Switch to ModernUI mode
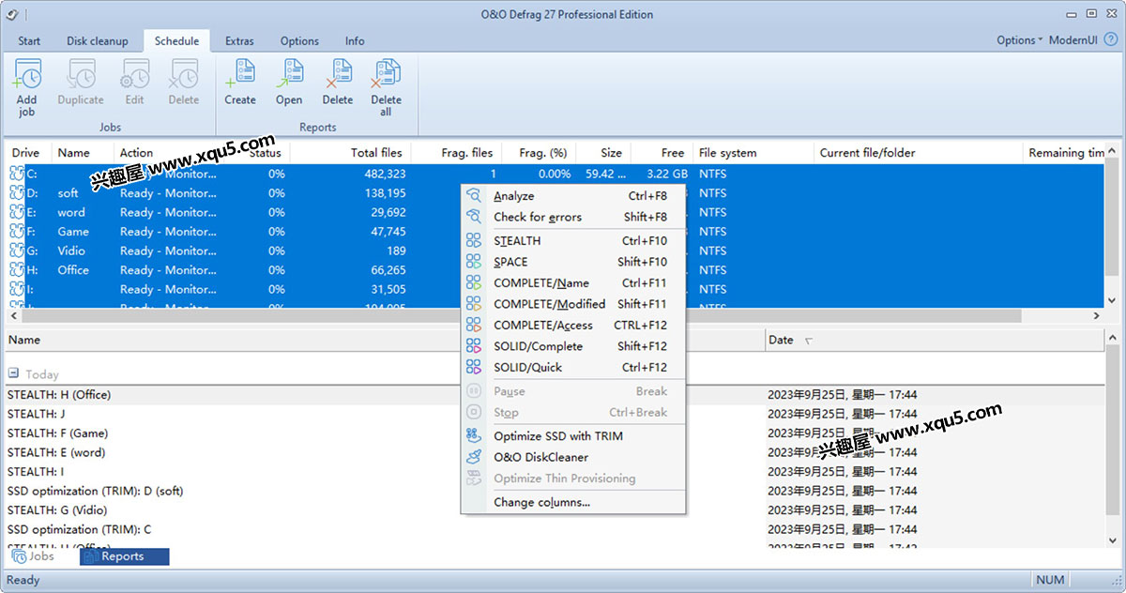Viewport: 1126px width, 593px height. coord(1074,40)
